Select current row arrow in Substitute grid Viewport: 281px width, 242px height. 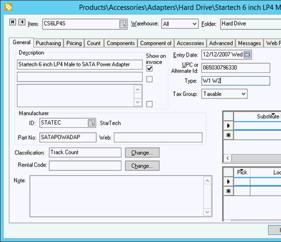tap(228, 126)
